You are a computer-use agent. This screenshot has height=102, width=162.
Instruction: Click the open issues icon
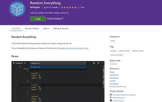(x=111, y=100)
